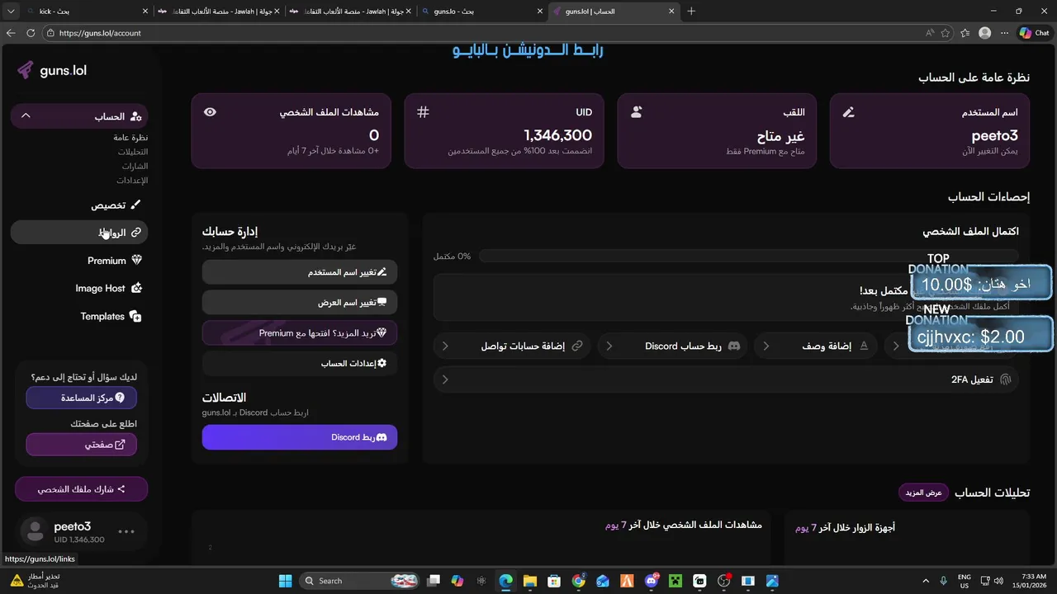The image size is (1057, 594).
Task: Click the favorites star in address bar
Action: [945, 33]
